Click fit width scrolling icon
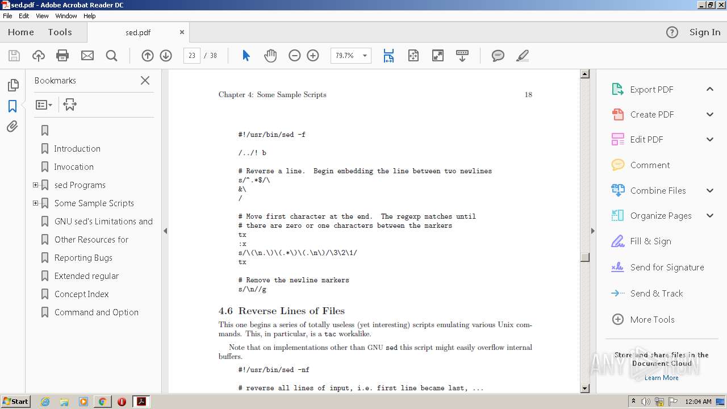Image resolution: width=727 pixels, height=409 pixels. point(388,56)
